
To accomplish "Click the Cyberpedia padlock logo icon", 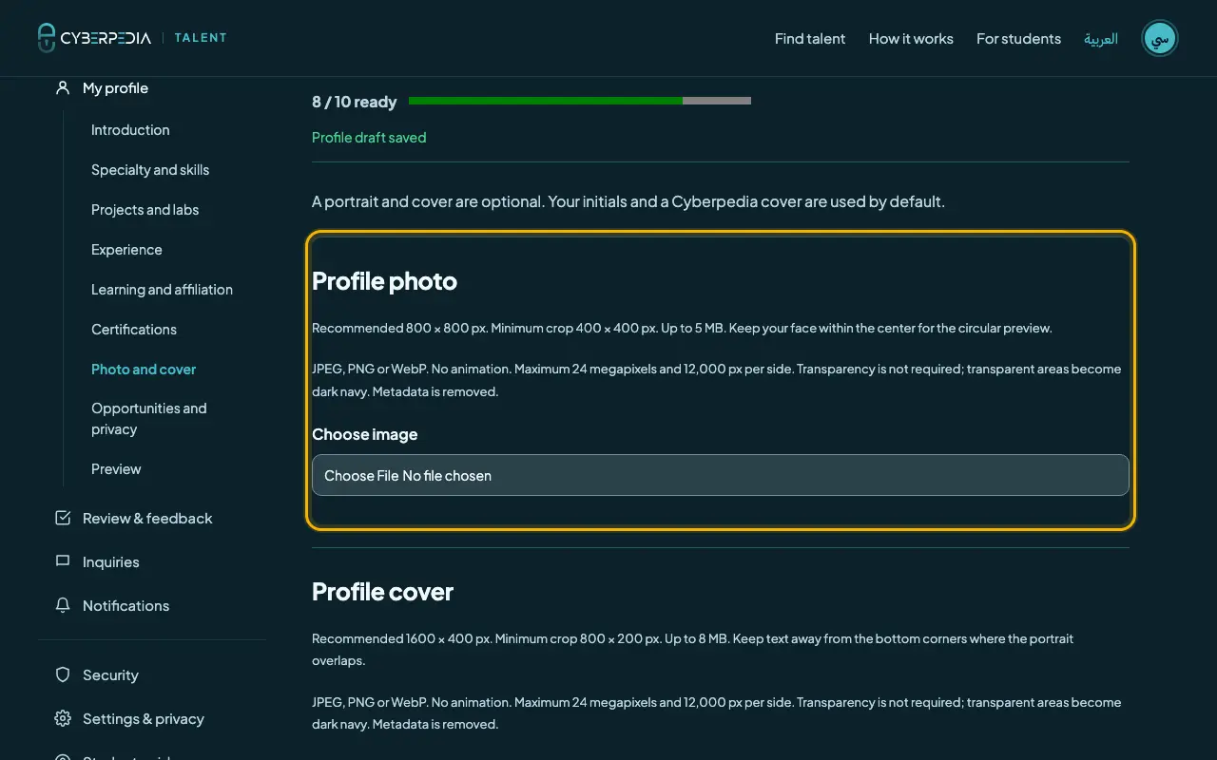I will click(47, 38).
